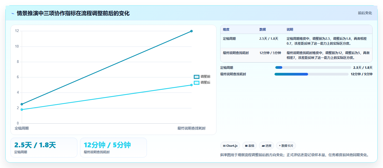The height and width of the screenshot is (168, 383).
Task: Select the 调整后 data point at 1.8
Action: tap(22, 110)
